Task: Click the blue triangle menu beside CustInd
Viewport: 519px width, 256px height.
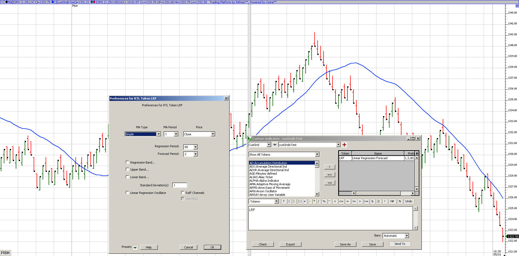Action: click(x=275, y=145)
